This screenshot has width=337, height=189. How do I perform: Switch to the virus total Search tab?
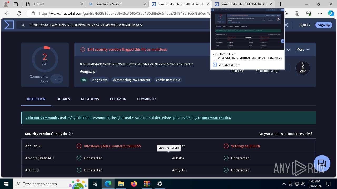[117, 4]
